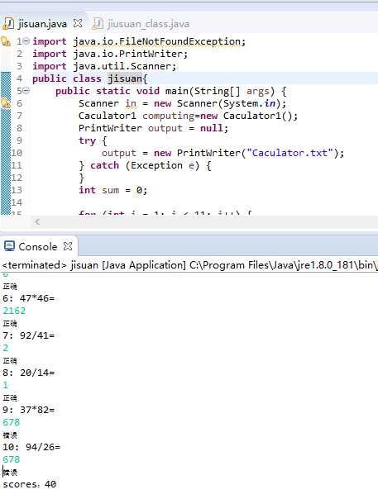378x499 pixels.
Task: Click java.util.Scanner in line 3
Action: (124, 67)
